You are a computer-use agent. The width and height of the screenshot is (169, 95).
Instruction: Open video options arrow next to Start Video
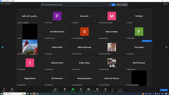(x=15, y=89)
